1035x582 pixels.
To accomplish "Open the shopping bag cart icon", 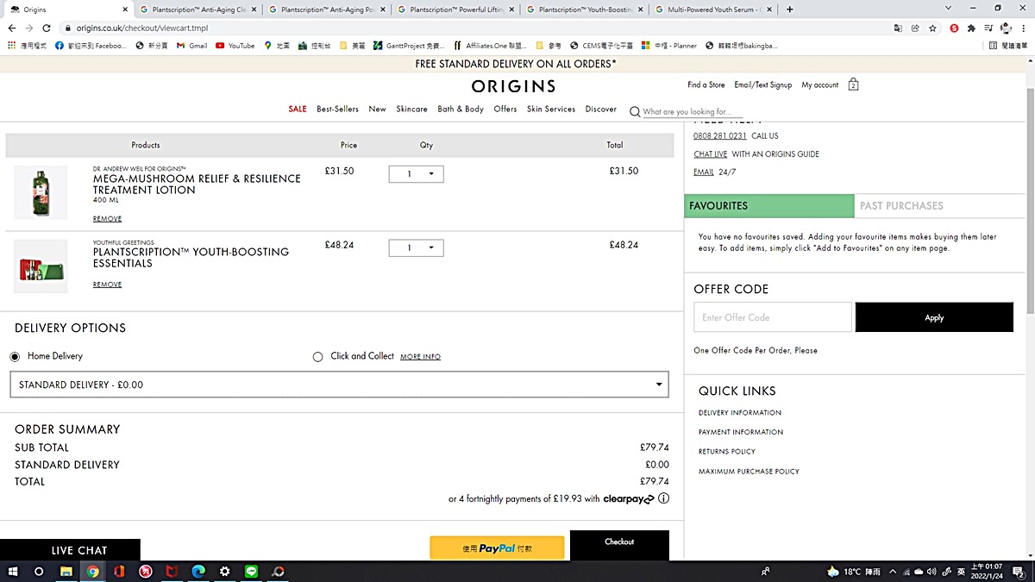I will click(x=853, y=84).
